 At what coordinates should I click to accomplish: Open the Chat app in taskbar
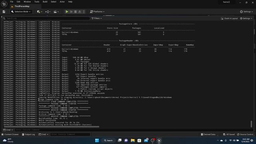pos(126,140)
